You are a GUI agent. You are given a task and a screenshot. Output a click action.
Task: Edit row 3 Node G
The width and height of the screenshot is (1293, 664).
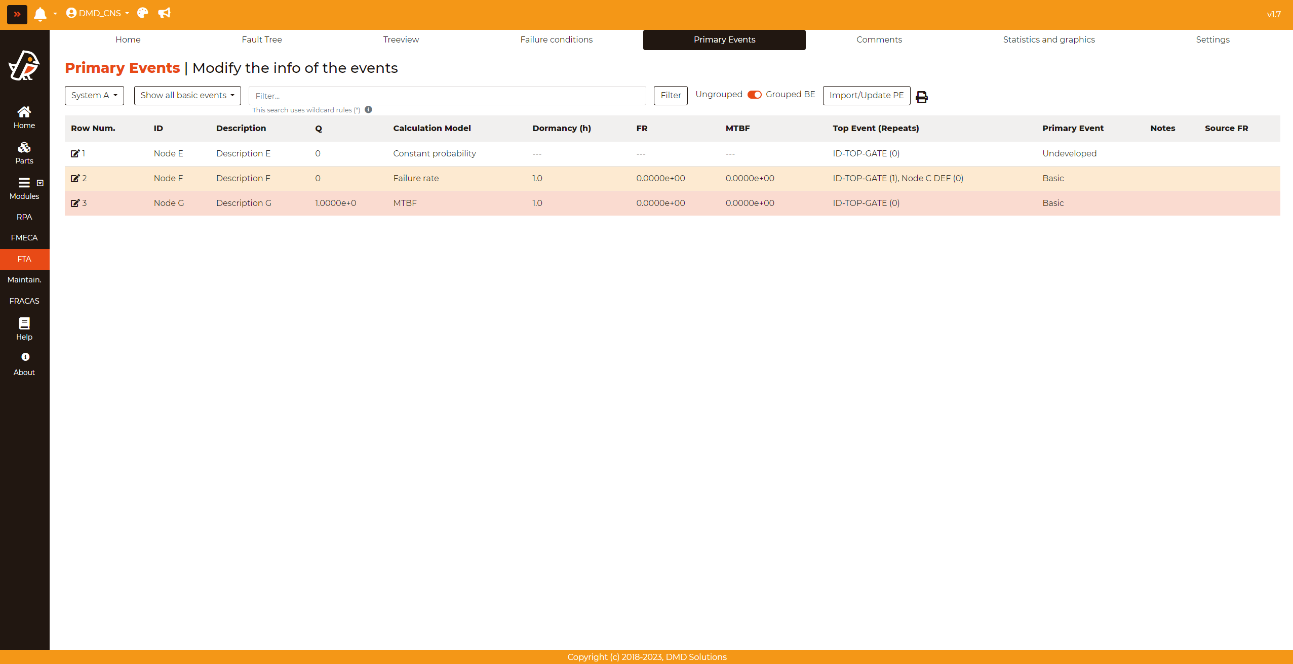tap(75, 203)
